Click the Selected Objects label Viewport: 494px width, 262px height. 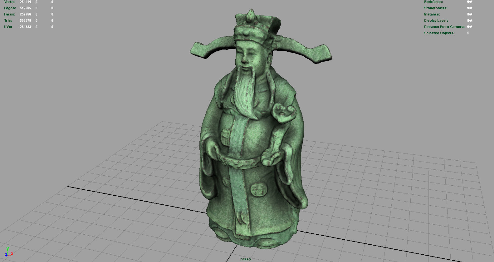[x=439, y=33]
